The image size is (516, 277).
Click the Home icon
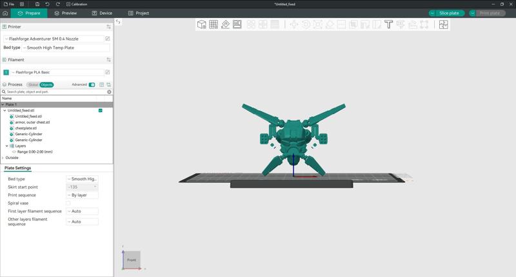point(5,13)
